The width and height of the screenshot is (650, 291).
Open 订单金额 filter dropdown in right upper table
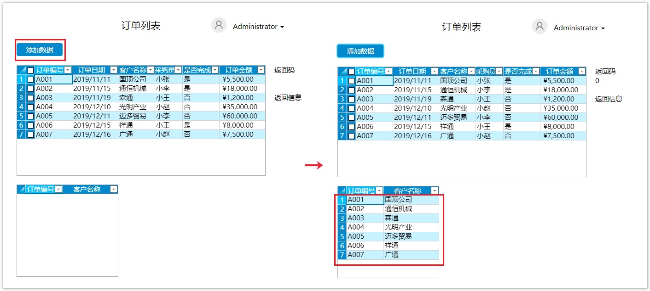pyautogui.click(x=582, y=72)
